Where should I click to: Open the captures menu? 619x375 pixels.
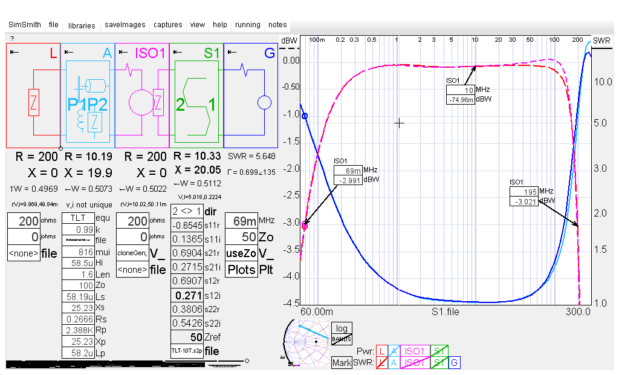(x=168, y=25)
